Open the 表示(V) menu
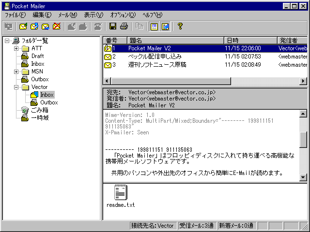 tap(93, 15)
